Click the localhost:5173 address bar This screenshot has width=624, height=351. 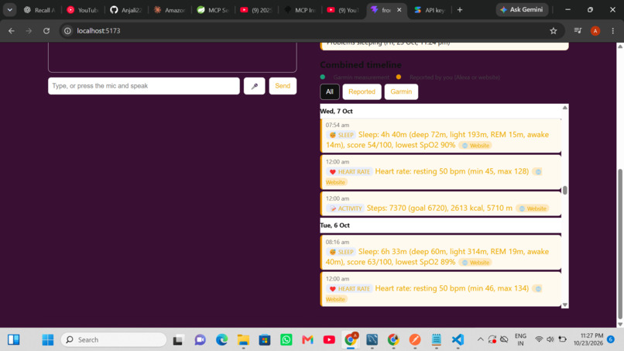coord(310,31)
